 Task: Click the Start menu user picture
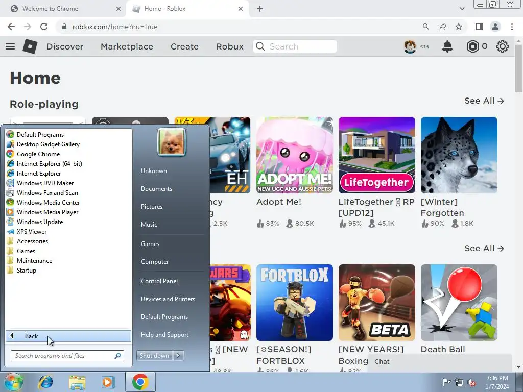coord(172,142)
